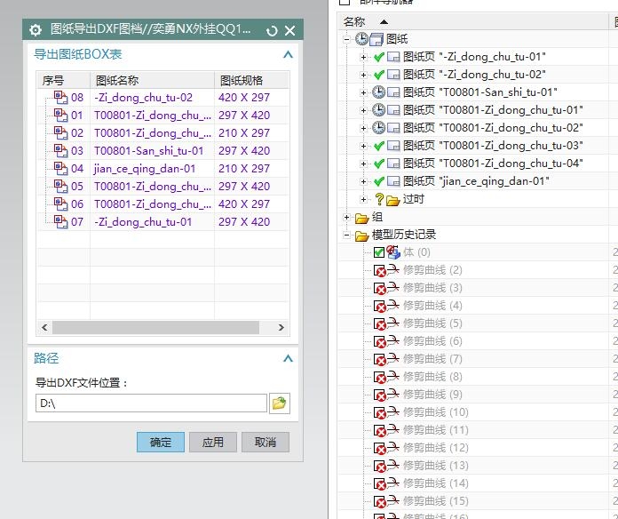Image resolution: width=618 pixels, height=519 pixels.
Task: Expand the 组 folder node
Action: (x=346, y=217)
